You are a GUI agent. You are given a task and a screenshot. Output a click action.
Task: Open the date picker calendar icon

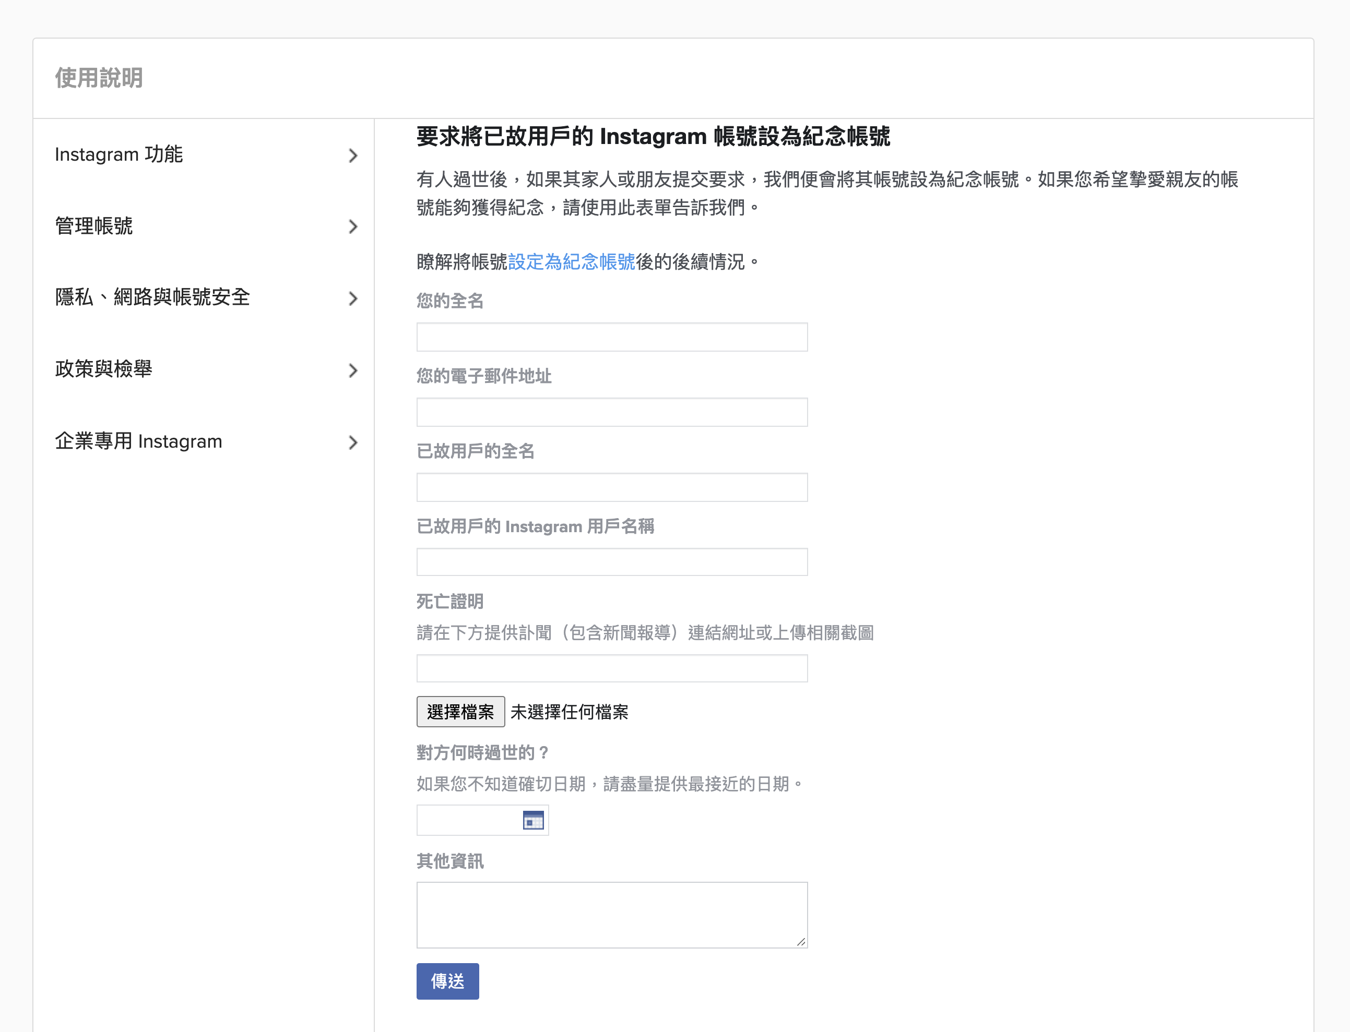point(533,820)
